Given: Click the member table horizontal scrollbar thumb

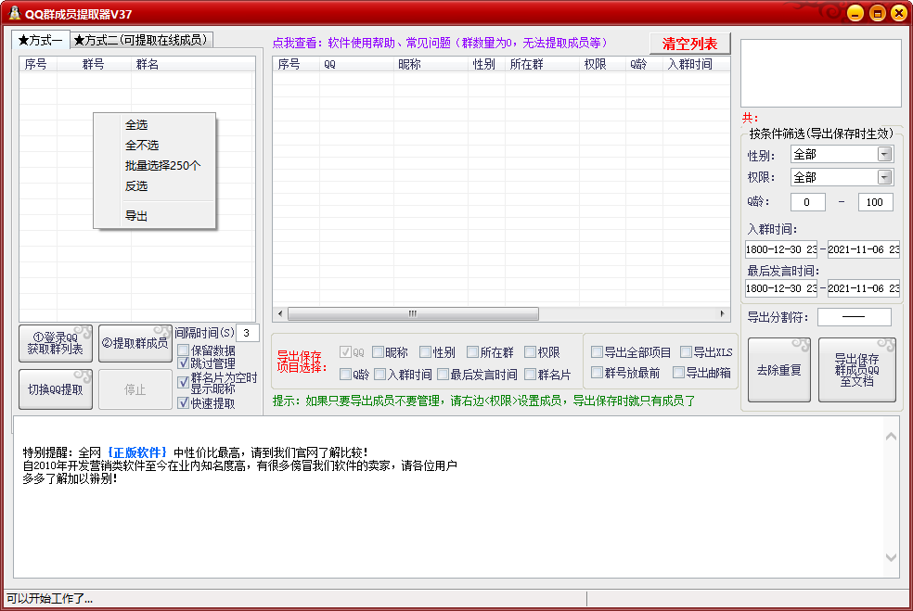Looking at the screenshot, I should pos(413,313).
